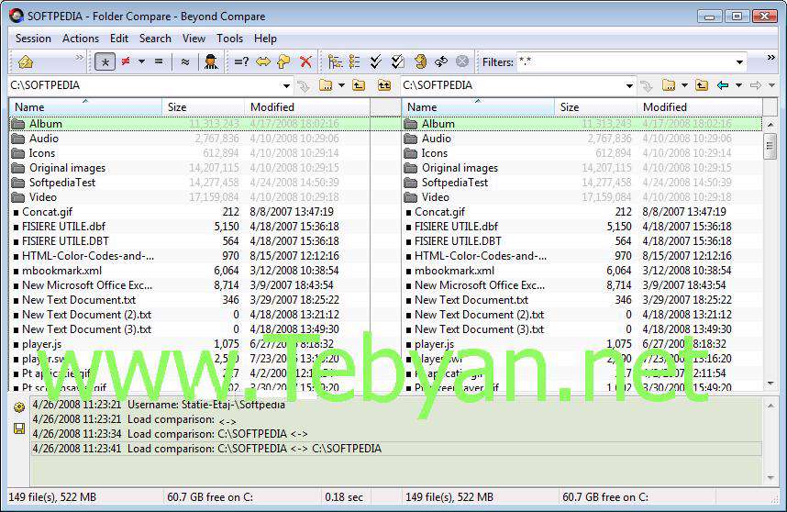This screenshot has width=787, height=512.
Task: Open the Actions menu
Action: click(81, 39)
